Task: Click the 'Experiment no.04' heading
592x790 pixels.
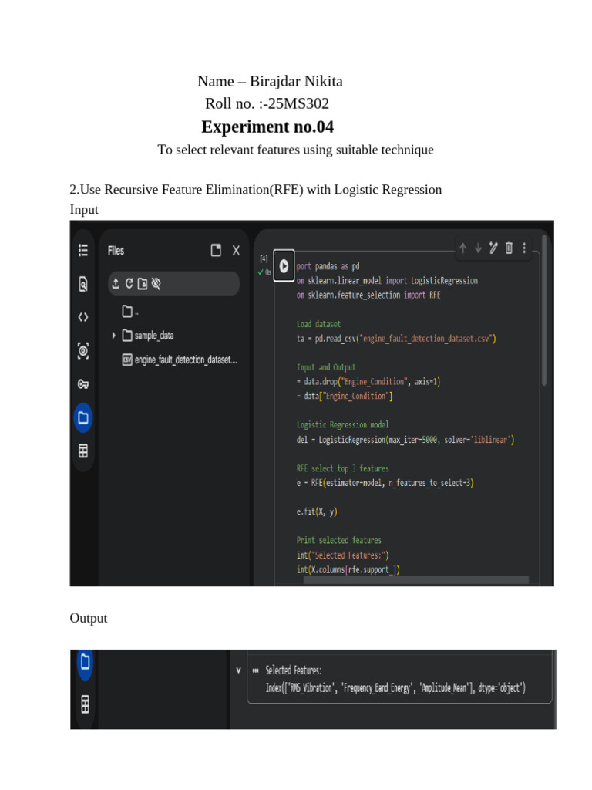Action: tap(267, 127)
